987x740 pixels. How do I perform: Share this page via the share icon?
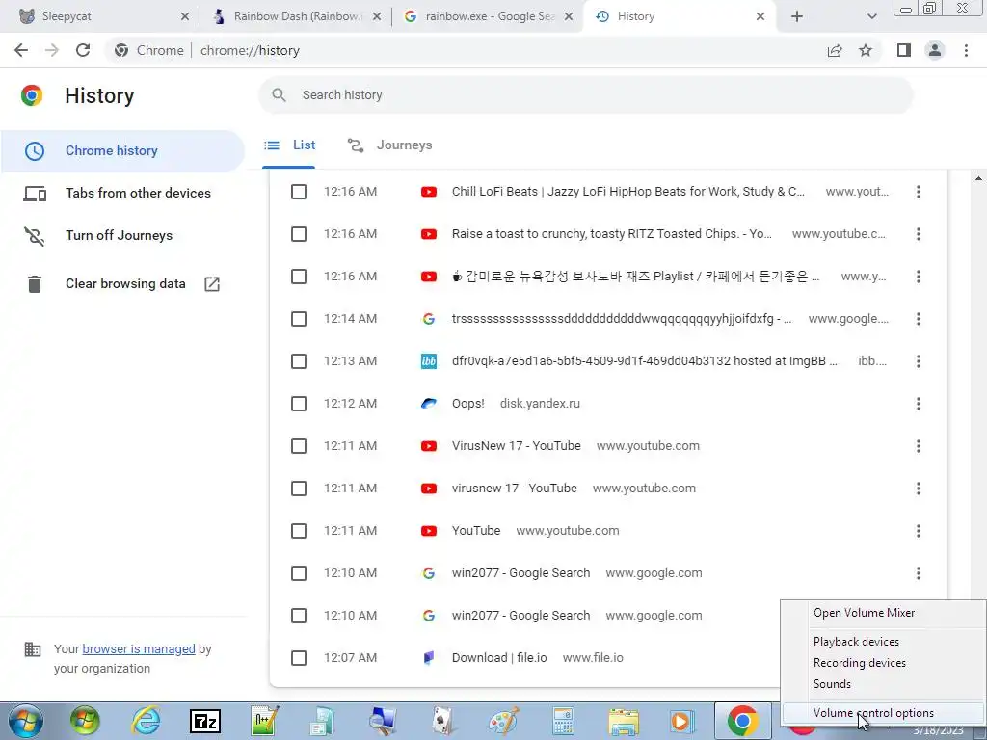[x=835, y=50]
